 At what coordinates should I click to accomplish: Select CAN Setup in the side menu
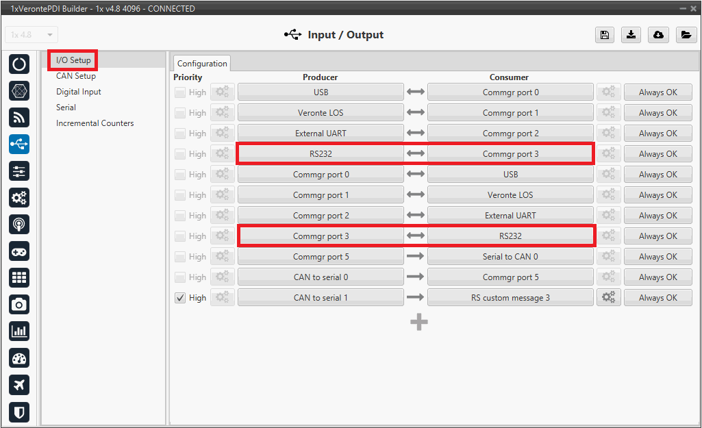pos(76,76)
